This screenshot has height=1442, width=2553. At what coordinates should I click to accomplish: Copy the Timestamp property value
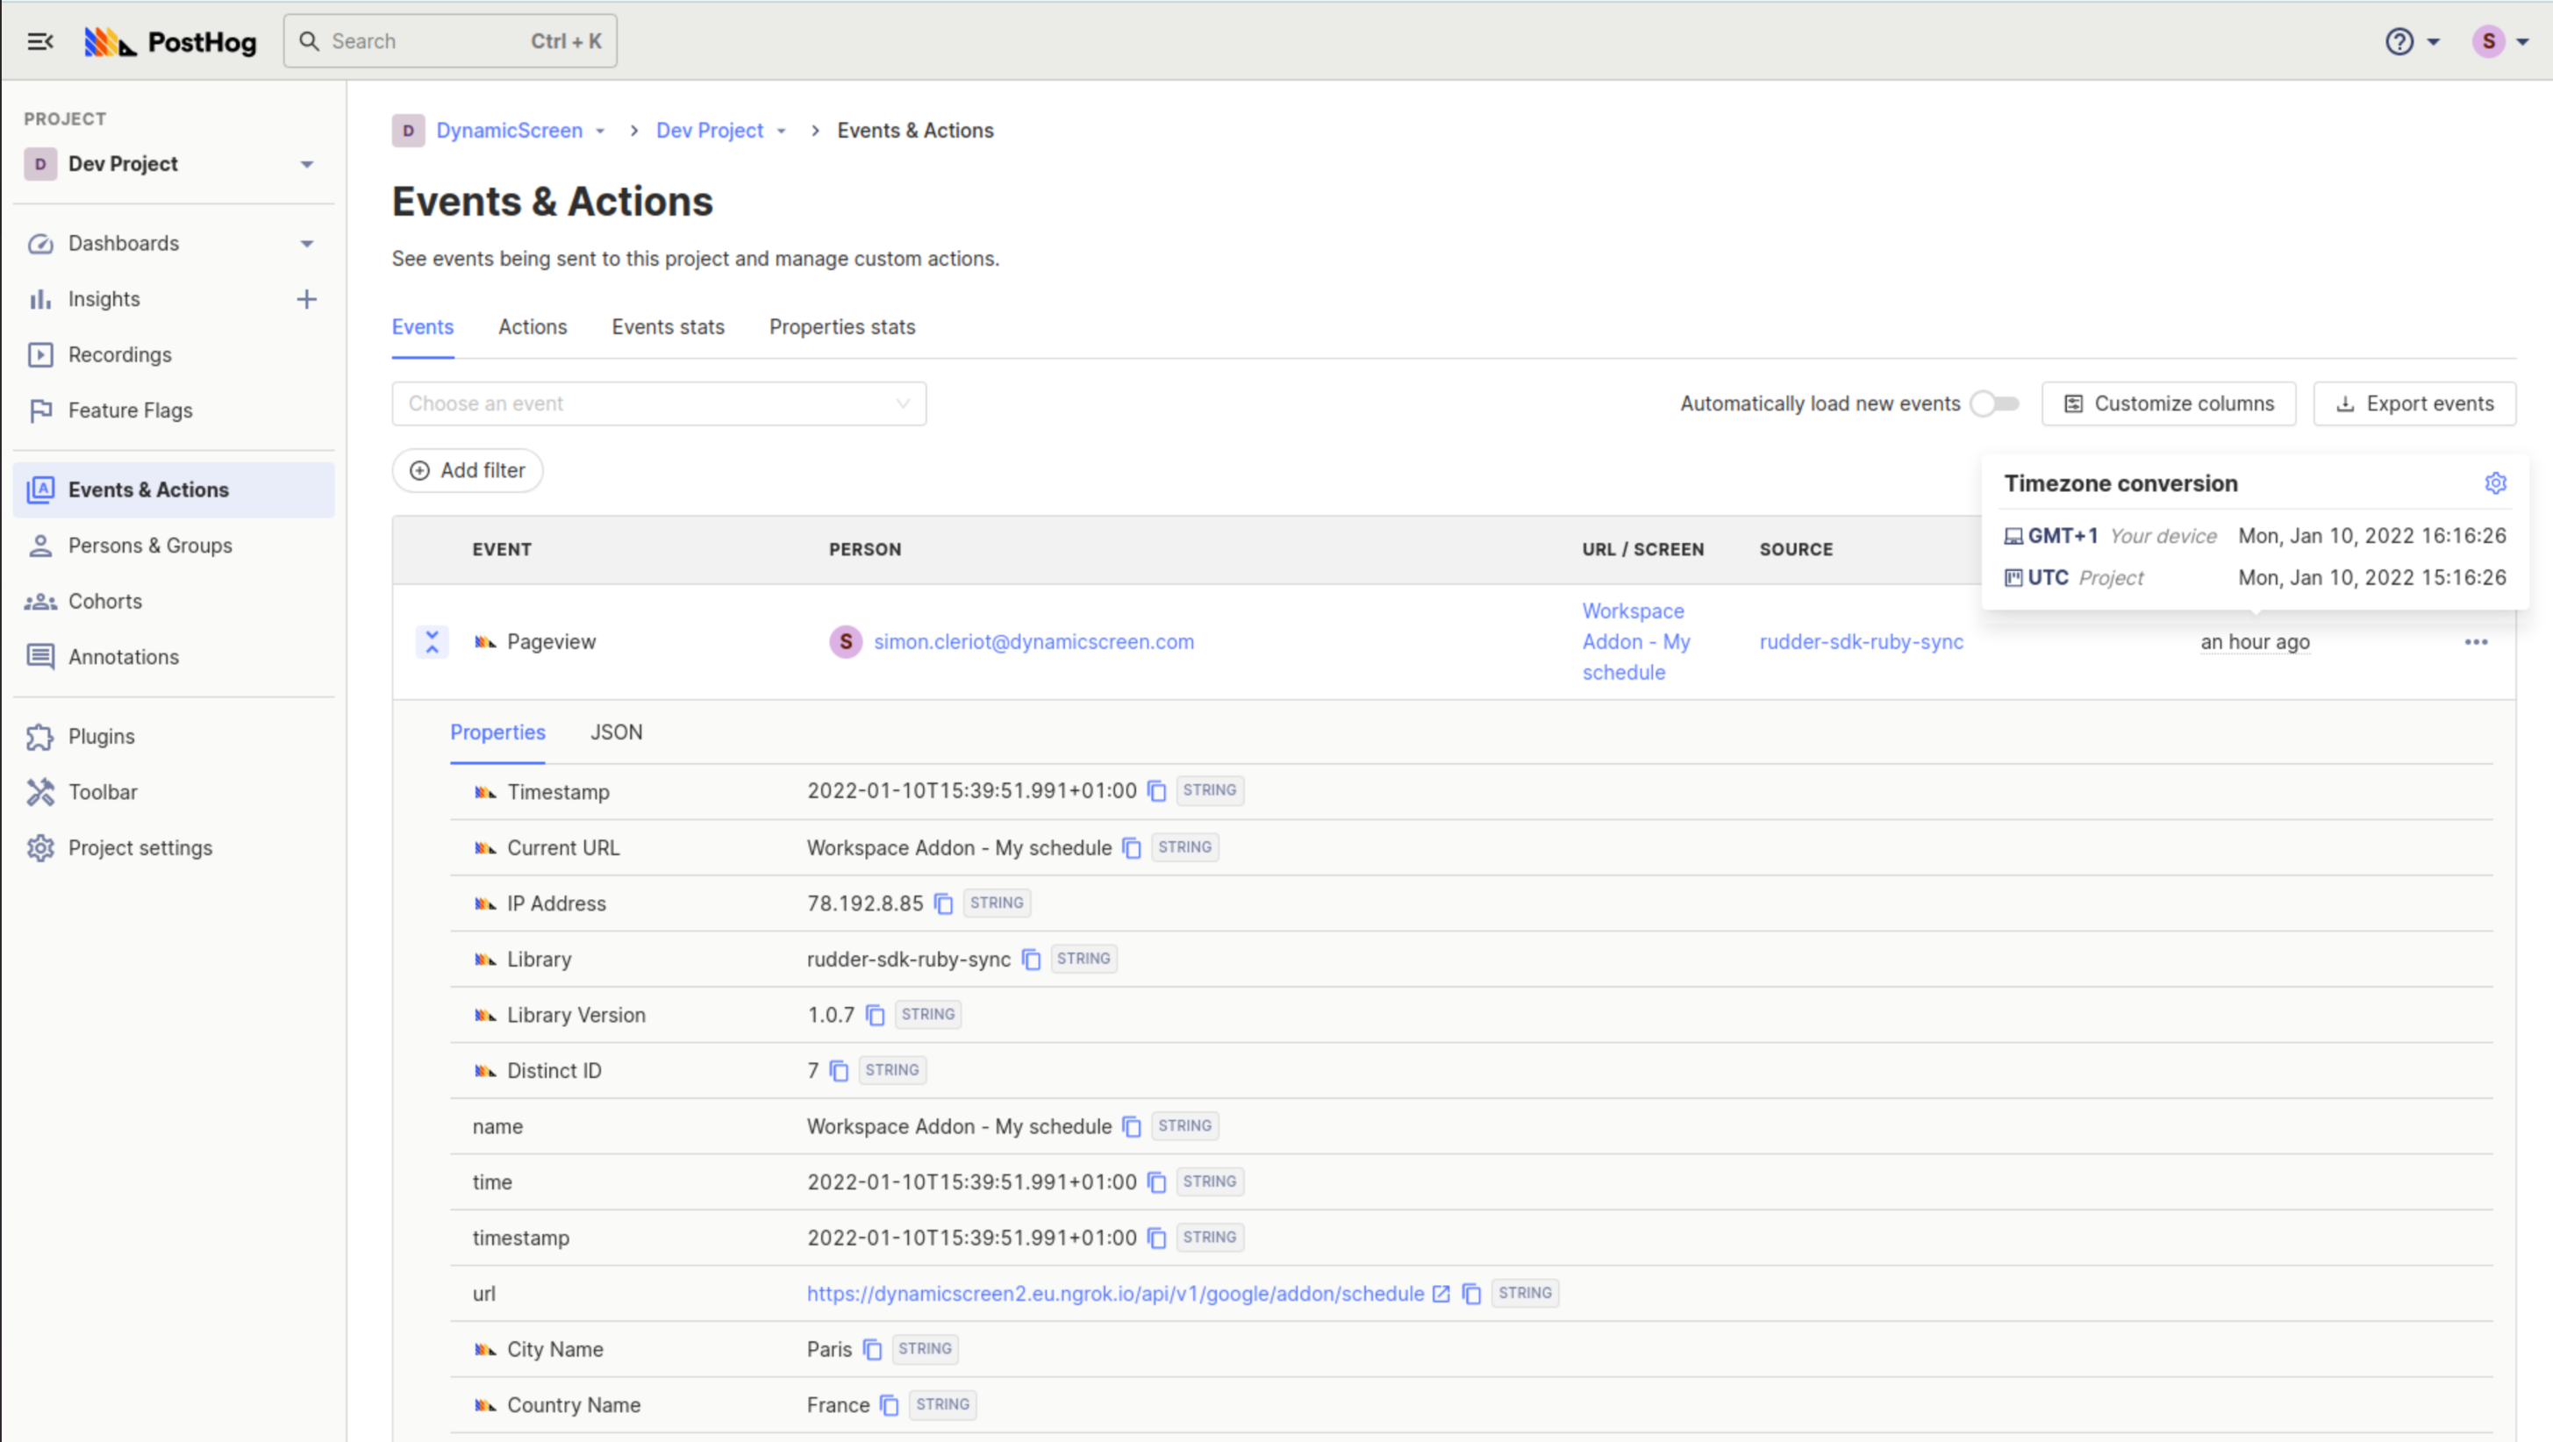(1156, 791)
